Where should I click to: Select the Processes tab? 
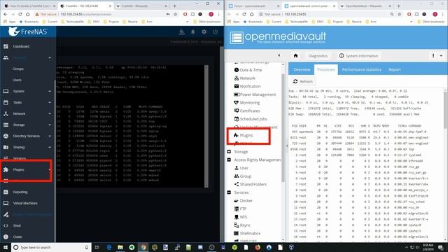(326, 70)
